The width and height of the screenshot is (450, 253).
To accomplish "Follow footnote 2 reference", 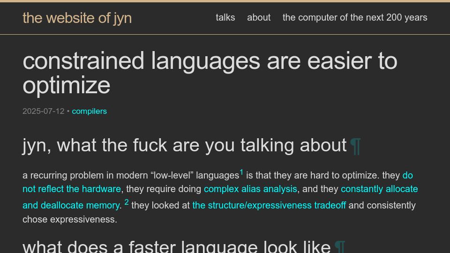I will (x=127, y=202).
